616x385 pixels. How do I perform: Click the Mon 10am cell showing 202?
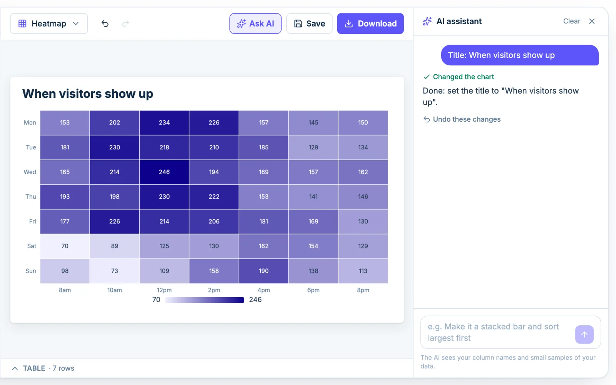click(x=115, y=123)
